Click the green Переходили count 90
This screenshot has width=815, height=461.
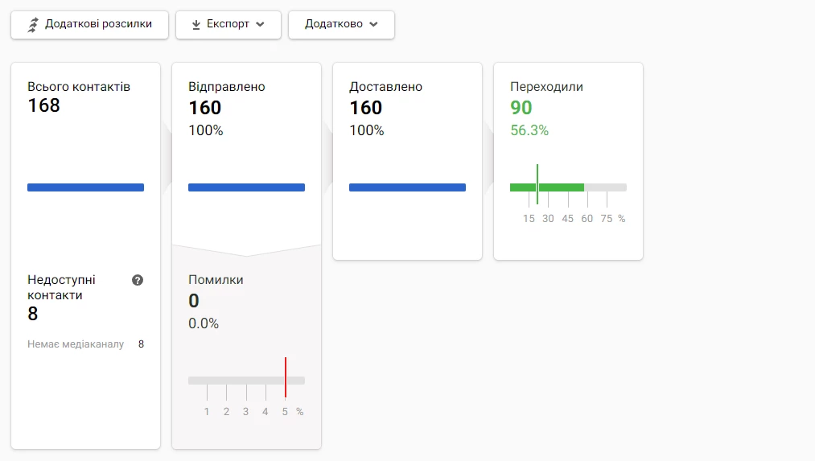tap(521, 108)
